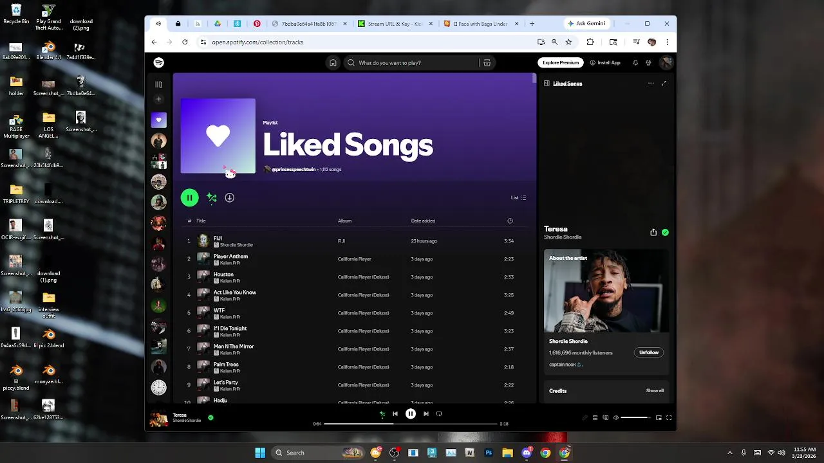Screen dimensions: 824x463
Task: Sort by the Title column header
Action: point(201,221)
